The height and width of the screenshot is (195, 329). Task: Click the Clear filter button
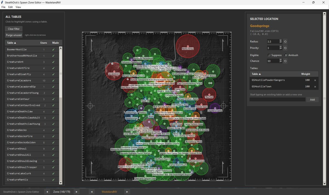click(14, 29)
